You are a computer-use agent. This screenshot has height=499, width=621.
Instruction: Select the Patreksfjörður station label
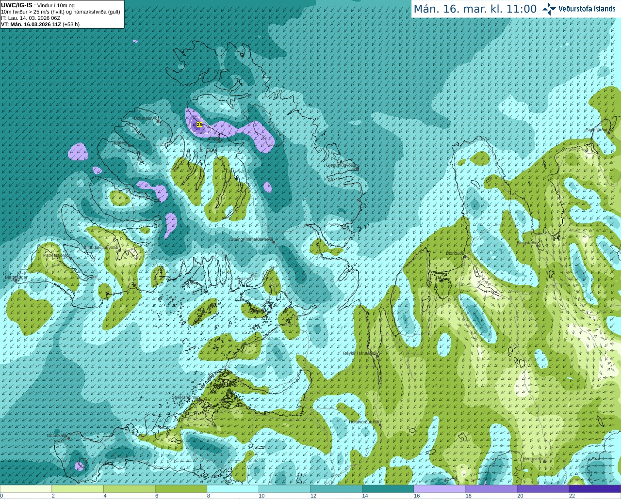point(57,255)
